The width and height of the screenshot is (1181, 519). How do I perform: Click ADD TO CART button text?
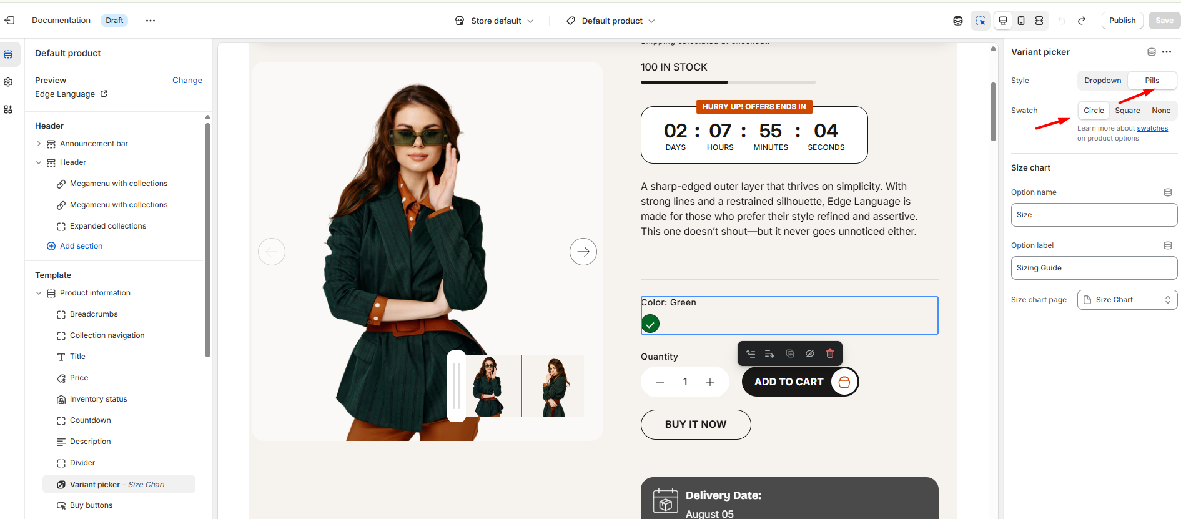click(x=789, y=382)
